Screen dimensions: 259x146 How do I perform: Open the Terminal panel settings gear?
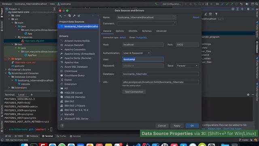click(248, 94)
